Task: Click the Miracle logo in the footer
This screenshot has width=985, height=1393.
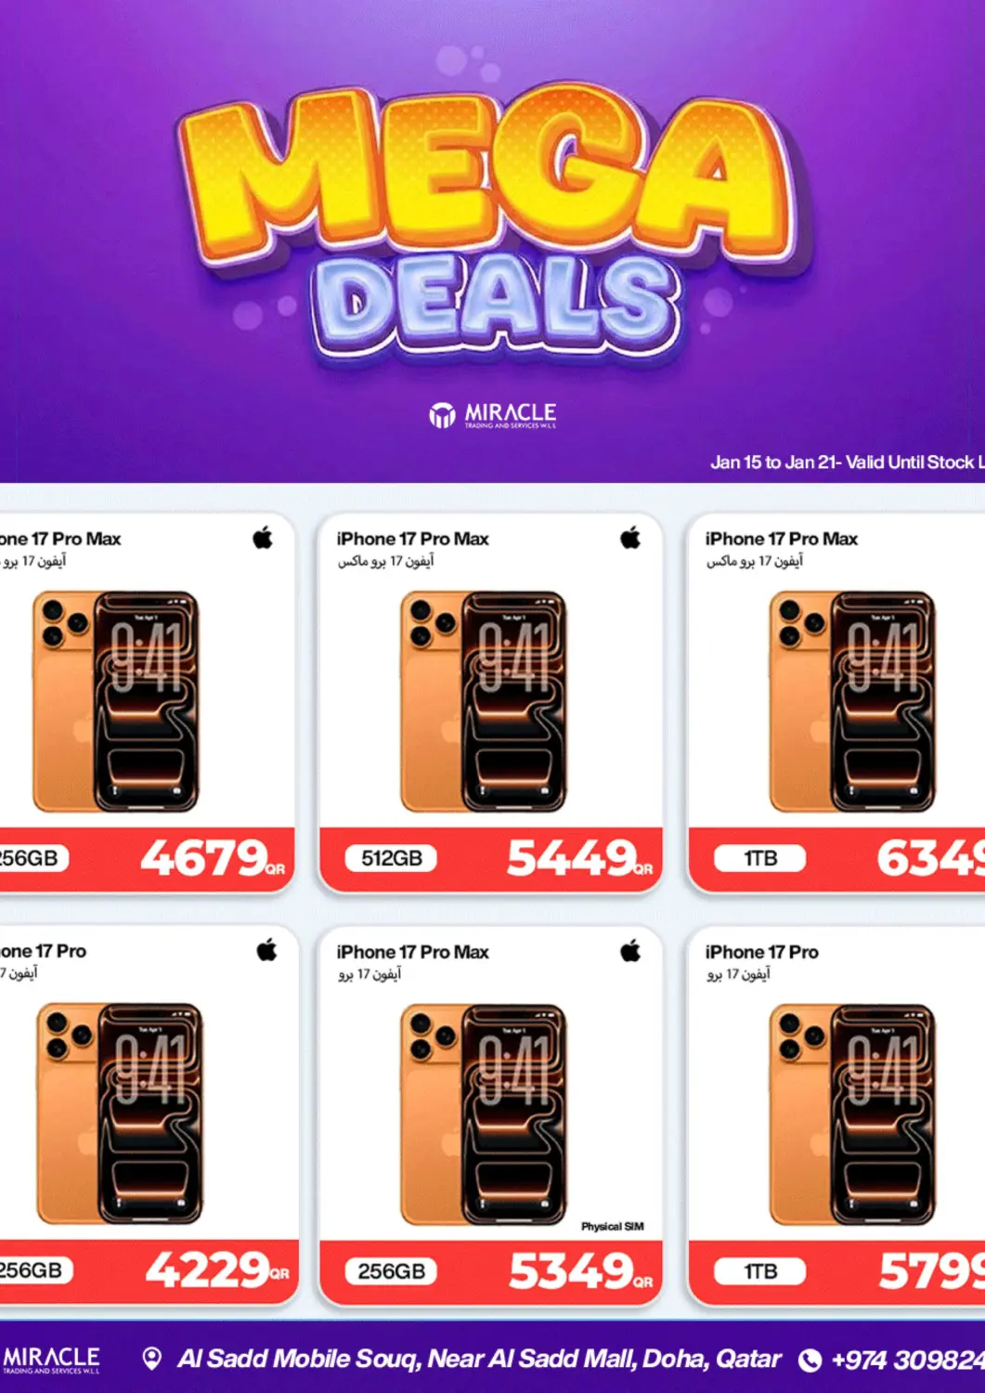Action: [x=51, y=1360]
